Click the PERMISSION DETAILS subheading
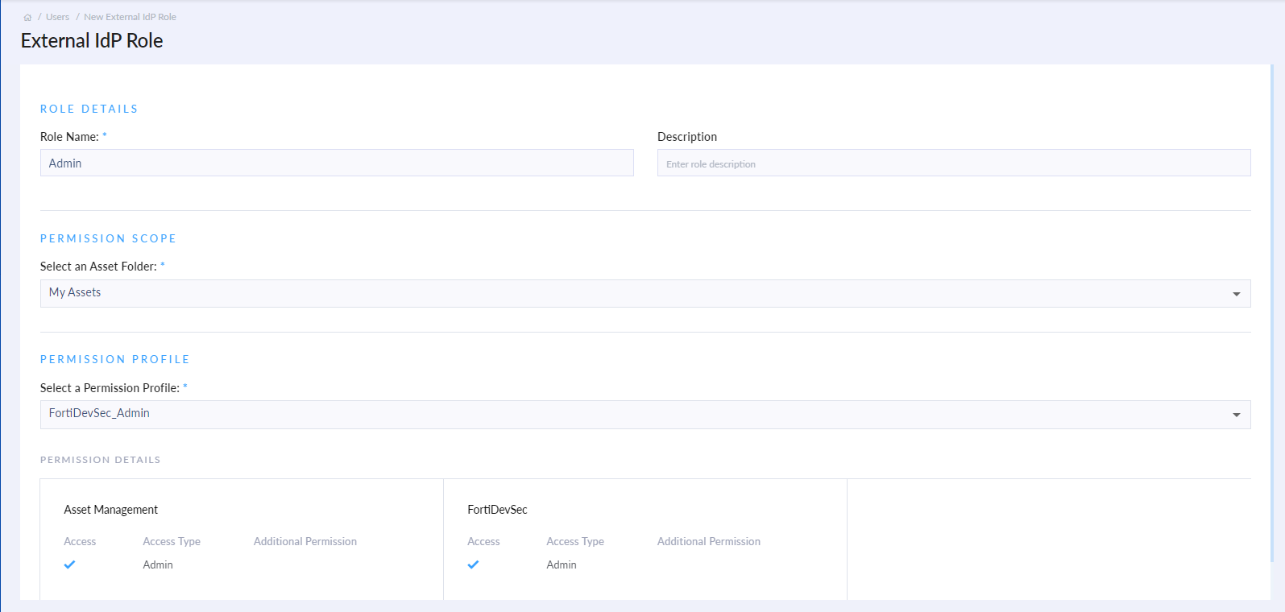Viewport: 1285px width, 612px height. click(x=101, y=460)
